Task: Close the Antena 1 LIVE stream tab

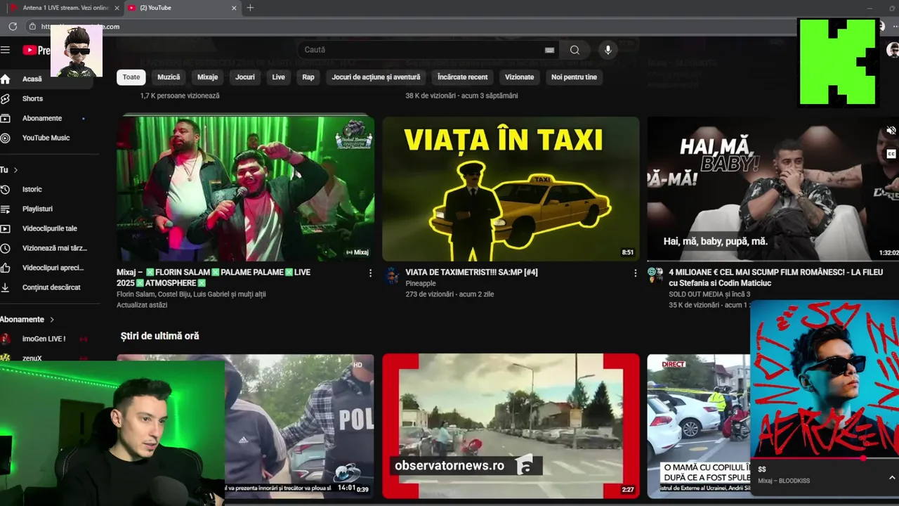Action: tap(117, 8)
